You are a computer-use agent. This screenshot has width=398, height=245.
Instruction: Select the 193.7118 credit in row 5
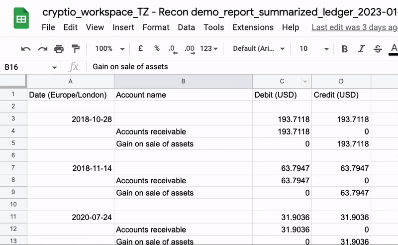[341, 143]
